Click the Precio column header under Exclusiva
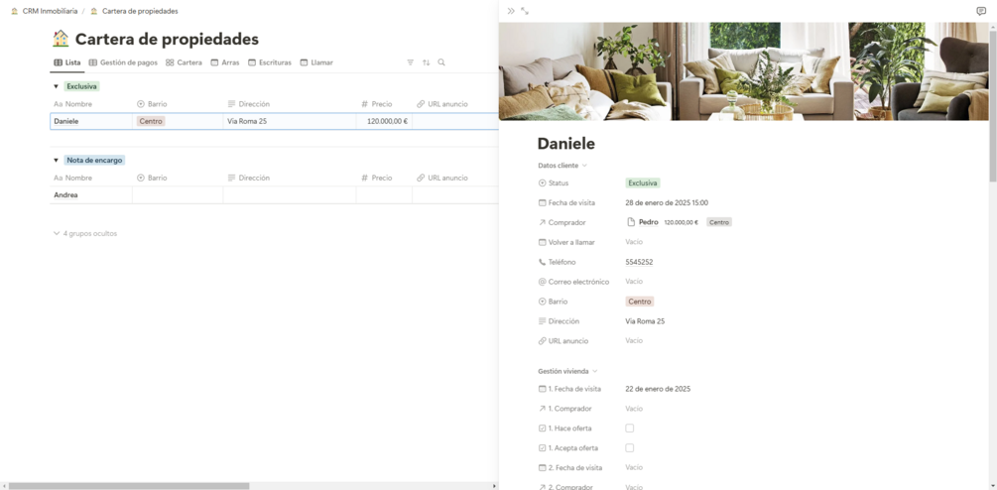Screen dimensions: 997x490 tap(376, 104)
